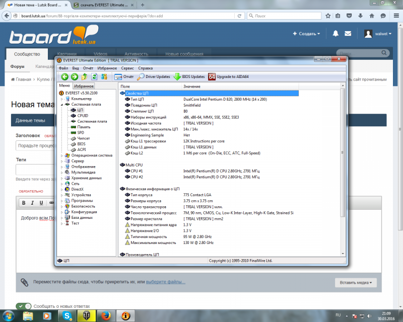The width and height of the screenshot is (403, 322).
Task: Select the CPUID item in the tree
Action: pyautogui.click(x=83, y=115)
